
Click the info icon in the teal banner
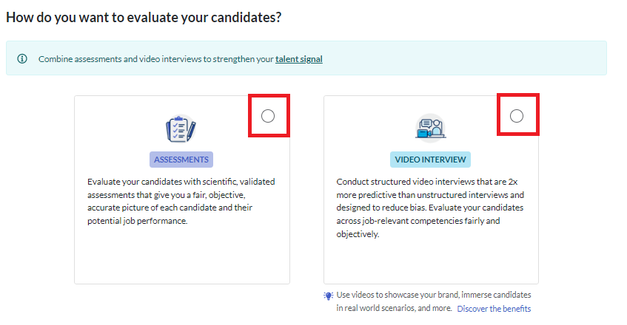pyautogui.click(x=22, y=58)
